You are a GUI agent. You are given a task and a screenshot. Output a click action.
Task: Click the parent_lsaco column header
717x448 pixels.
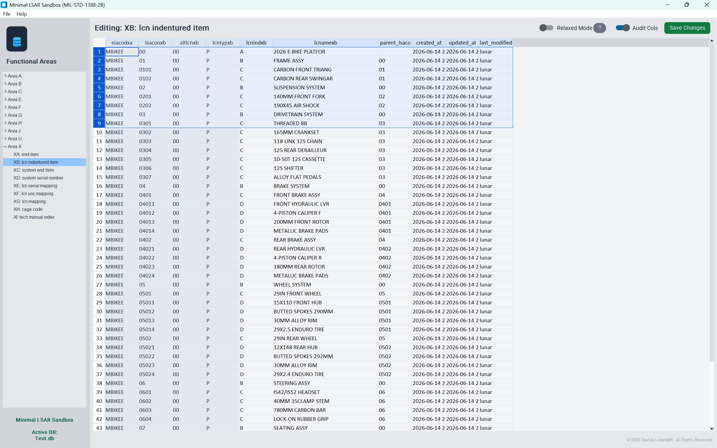point(395,43)
